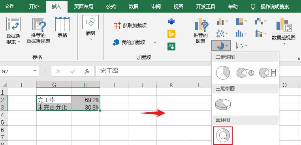Select column I header
The width and height of the screenshot is (301, 145).
[x=114, y=84]
